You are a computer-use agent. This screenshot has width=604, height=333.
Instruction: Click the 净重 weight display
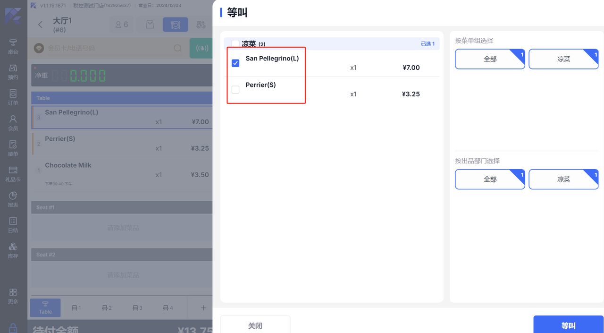click(122, 75)
